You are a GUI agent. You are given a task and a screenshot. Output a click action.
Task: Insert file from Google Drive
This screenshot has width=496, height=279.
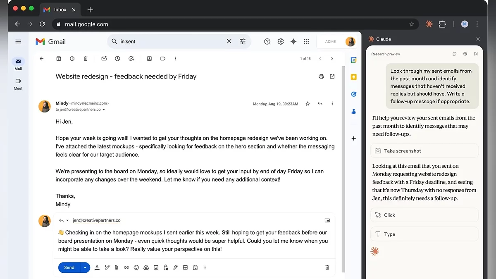(146, 267)
